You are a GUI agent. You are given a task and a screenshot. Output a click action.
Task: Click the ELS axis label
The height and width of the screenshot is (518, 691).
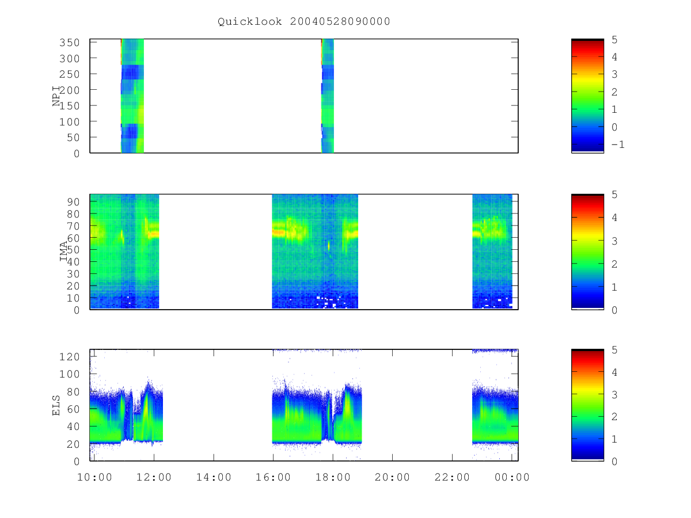(x=57, y=405)
